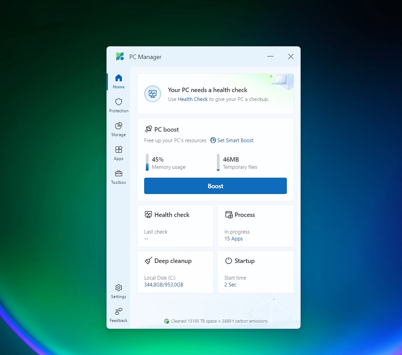Click the 46MB temporary files value
This screenshot has width=402, height=355.
click(231, 160)
